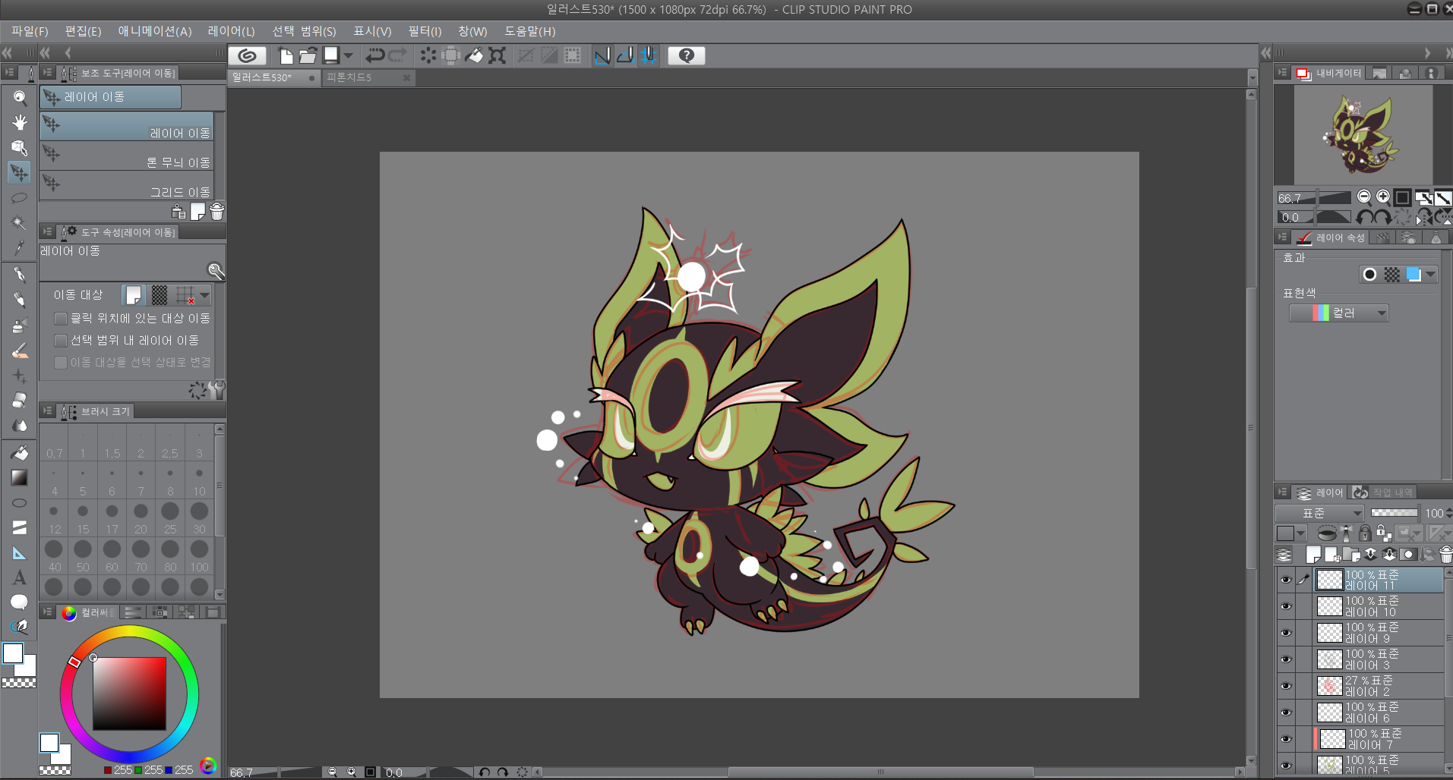The width and height of the screenshot is (1453, 780).
Task: Save the current document
Action: coord(331,55)
